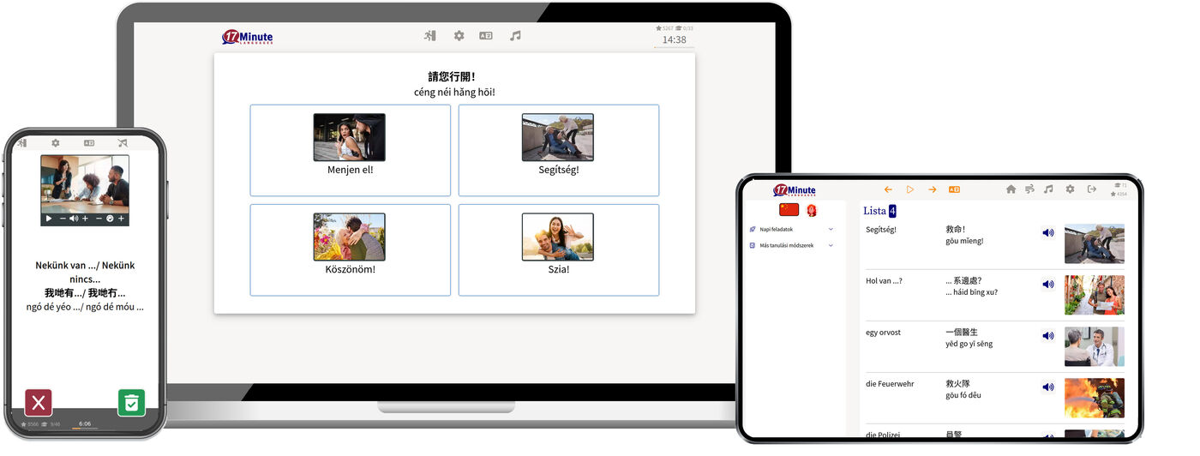This screenshot has height=456, width=1200.
Task: Toggle muted music icon on phone
Action: coord(123,143)
